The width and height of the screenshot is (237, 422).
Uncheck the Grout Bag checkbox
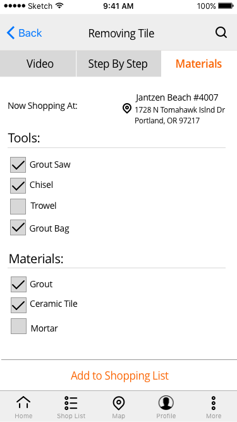pos(18,227)
